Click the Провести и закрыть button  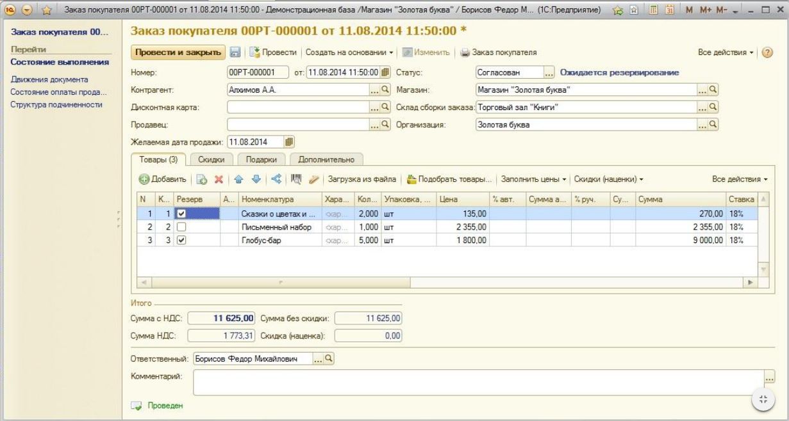point(178,52)
